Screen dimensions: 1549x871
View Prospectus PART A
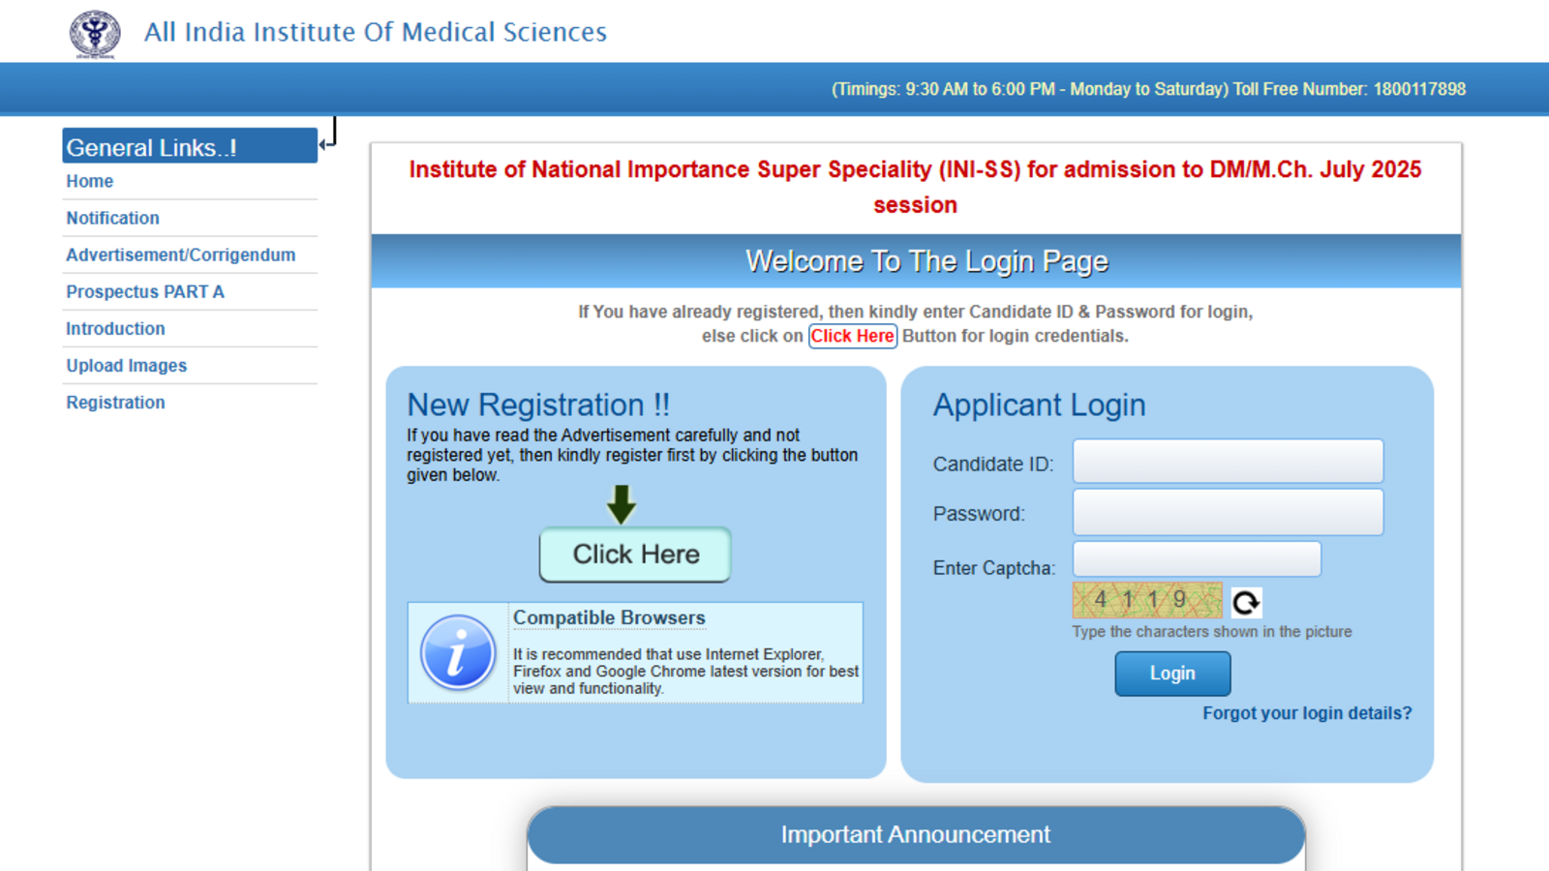[144, 291]
